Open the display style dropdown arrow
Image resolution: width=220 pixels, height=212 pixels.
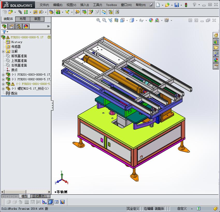coord(136,20)
